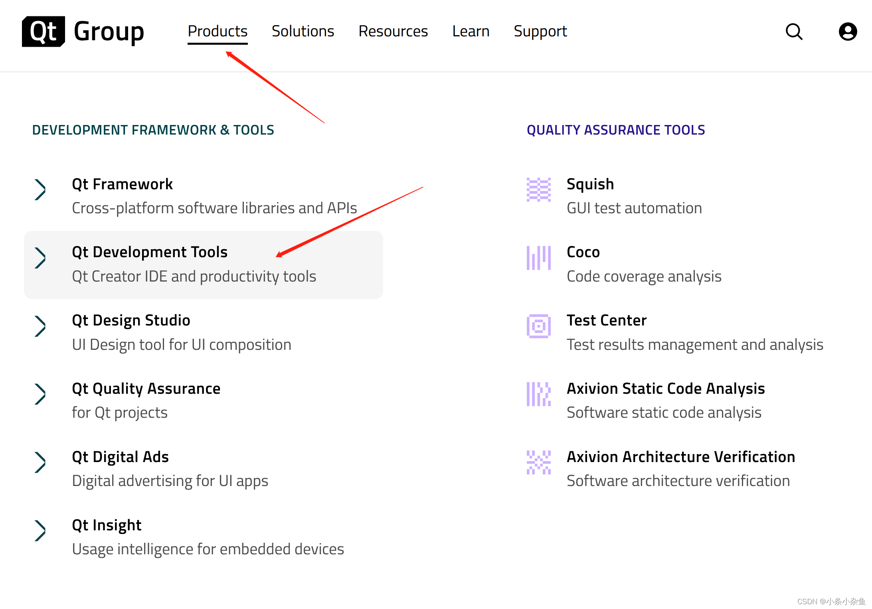The image size is (872, 609).
Task: Open Test Center link
Action: tap(607, 321)
